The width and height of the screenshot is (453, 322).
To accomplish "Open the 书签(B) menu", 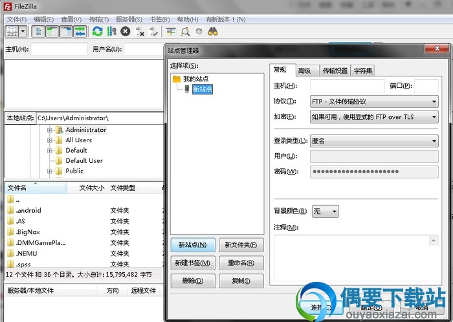I will click(160, 19).
